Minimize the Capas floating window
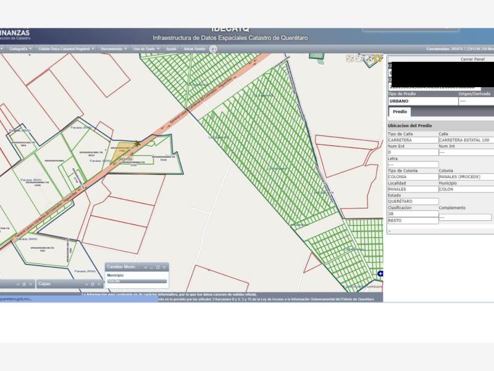 [x=86, y=284]
